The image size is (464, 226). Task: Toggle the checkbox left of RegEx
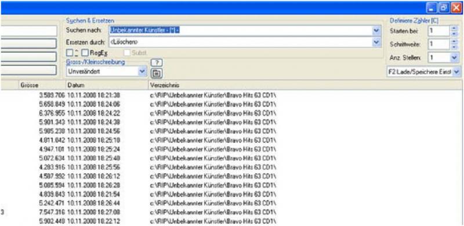tap(70, 53)
